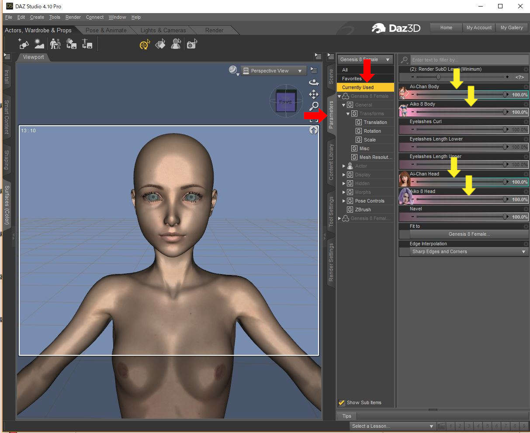Viewport: 530px width, 433px height.
Task: Click the lesson clapperboard icon
Action: coord(441,426)
